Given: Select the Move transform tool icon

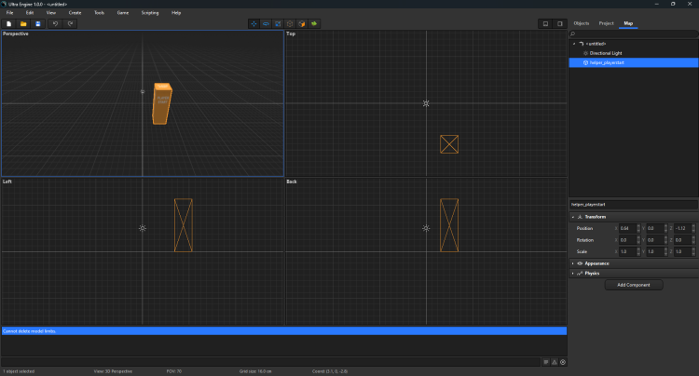Looking at the screenshot, I should [x=254, y=23].
